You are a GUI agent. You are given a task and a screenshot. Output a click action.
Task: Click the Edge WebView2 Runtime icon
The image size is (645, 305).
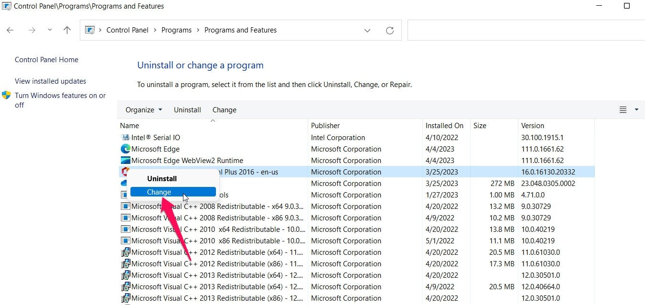pos(125,161)
